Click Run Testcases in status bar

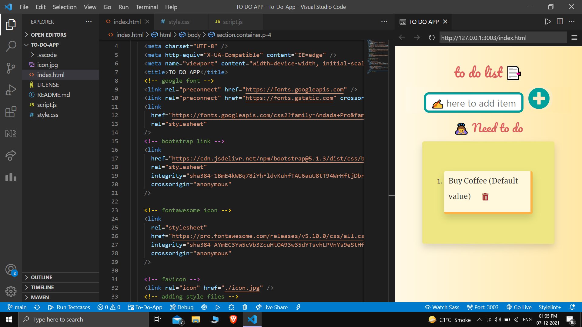point(69,307)
